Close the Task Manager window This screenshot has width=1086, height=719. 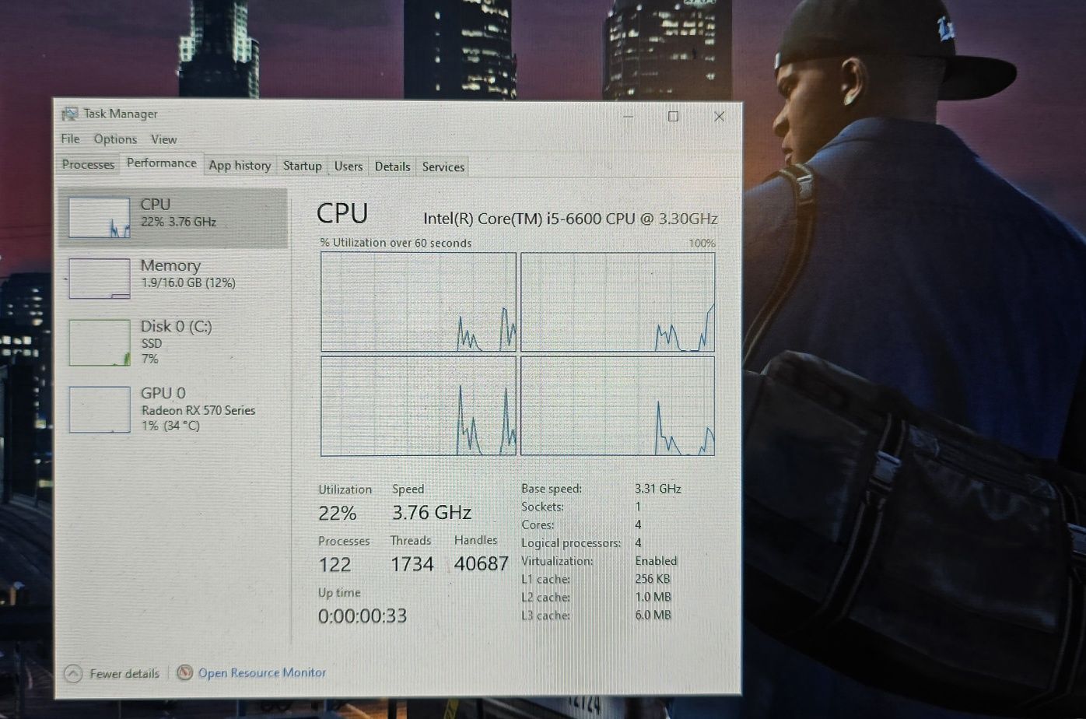click(719, 117)
